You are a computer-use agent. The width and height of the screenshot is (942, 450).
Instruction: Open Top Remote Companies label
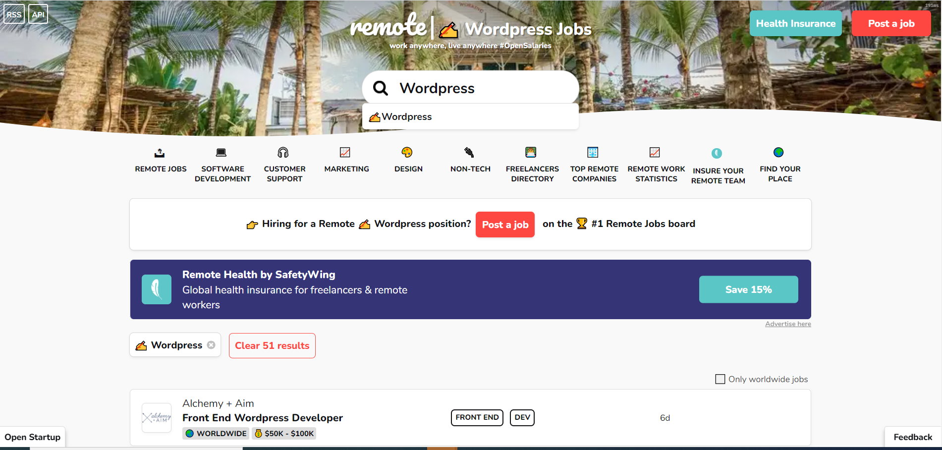pos(594,174)
